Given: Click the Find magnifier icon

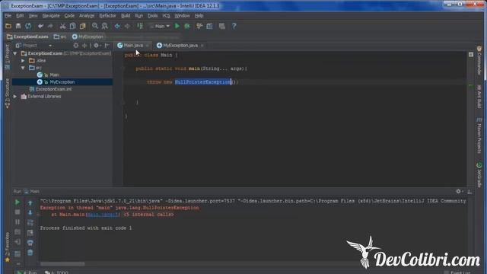Looking at the screenshot, I should (95, 26).
